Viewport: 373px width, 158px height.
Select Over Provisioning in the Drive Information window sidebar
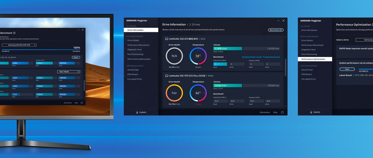pos(135,54)
